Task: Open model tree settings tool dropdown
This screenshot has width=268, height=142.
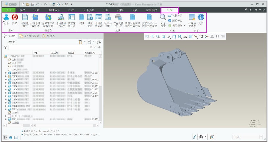Action: (x=81, y=42)
